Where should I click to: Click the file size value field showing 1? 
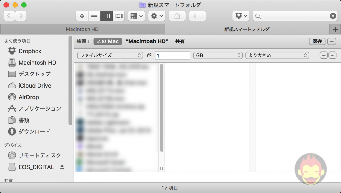click(172, 55)
